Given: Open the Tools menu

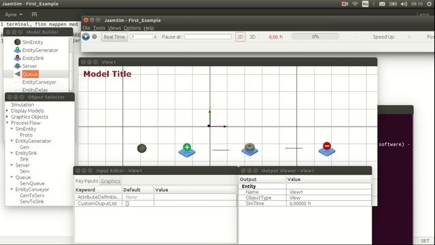Looking at the screenshot, I should (x=99, y=28).
